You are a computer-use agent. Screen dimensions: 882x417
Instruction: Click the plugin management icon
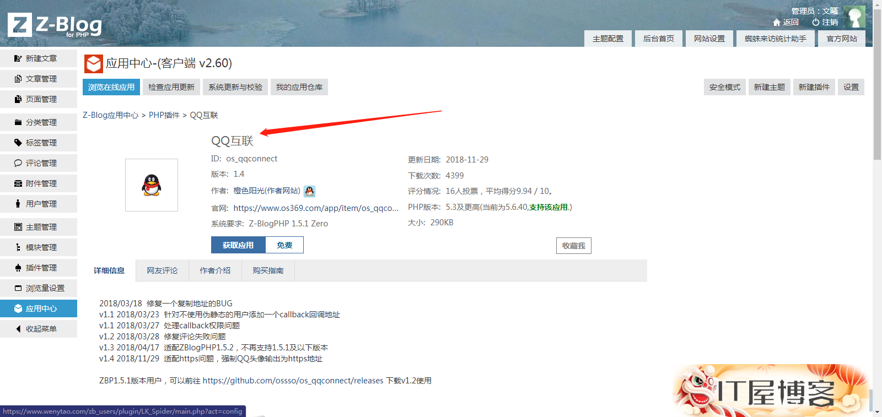tap(18, 268)
